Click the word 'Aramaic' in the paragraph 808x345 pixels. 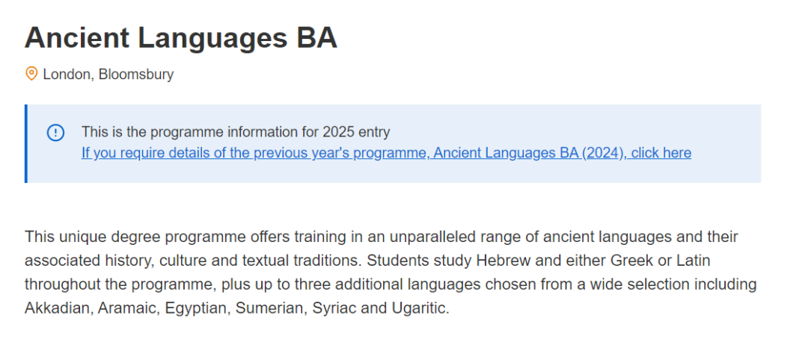coord(128,308)
